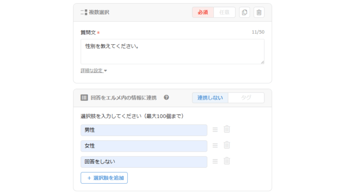Click the duplicate question copy icon

tap(245, 12)
